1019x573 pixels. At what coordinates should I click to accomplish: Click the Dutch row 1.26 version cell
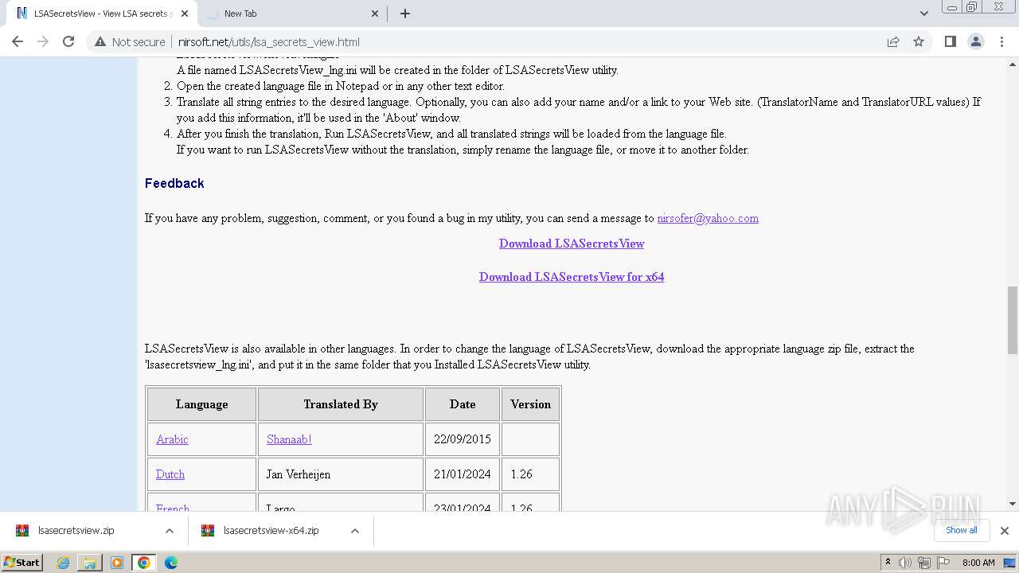(531, 474)
